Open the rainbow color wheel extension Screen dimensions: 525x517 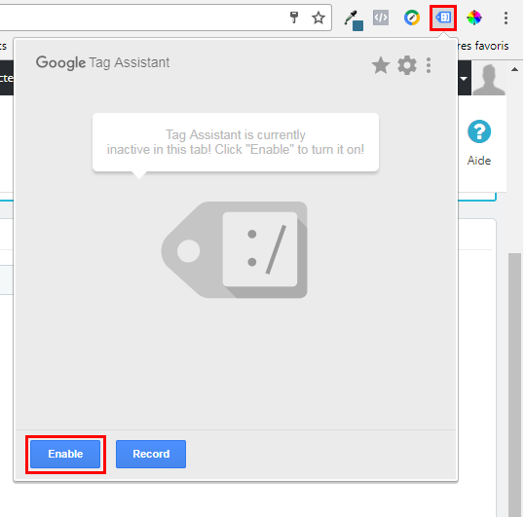click(474, 18)
